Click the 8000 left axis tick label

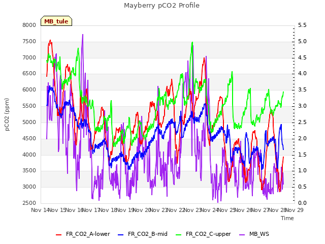29,25
